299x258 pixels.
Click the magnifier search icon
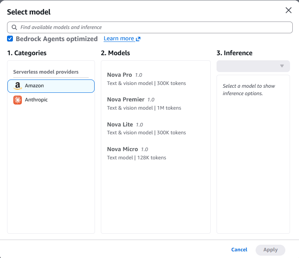14,27
